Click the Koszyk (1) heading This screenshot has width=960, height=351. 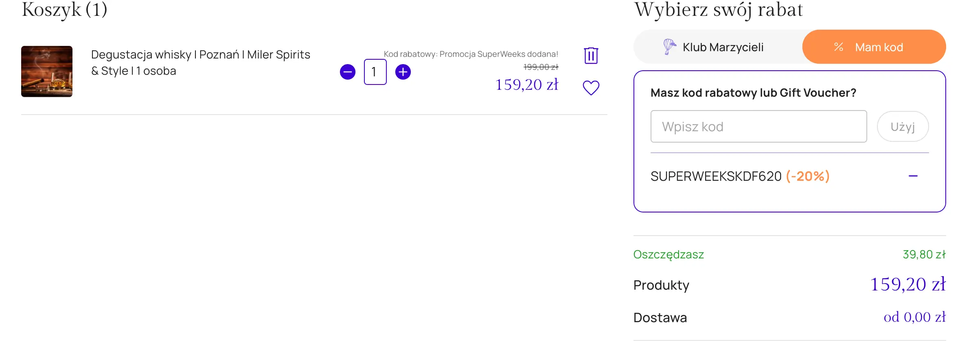64,10
